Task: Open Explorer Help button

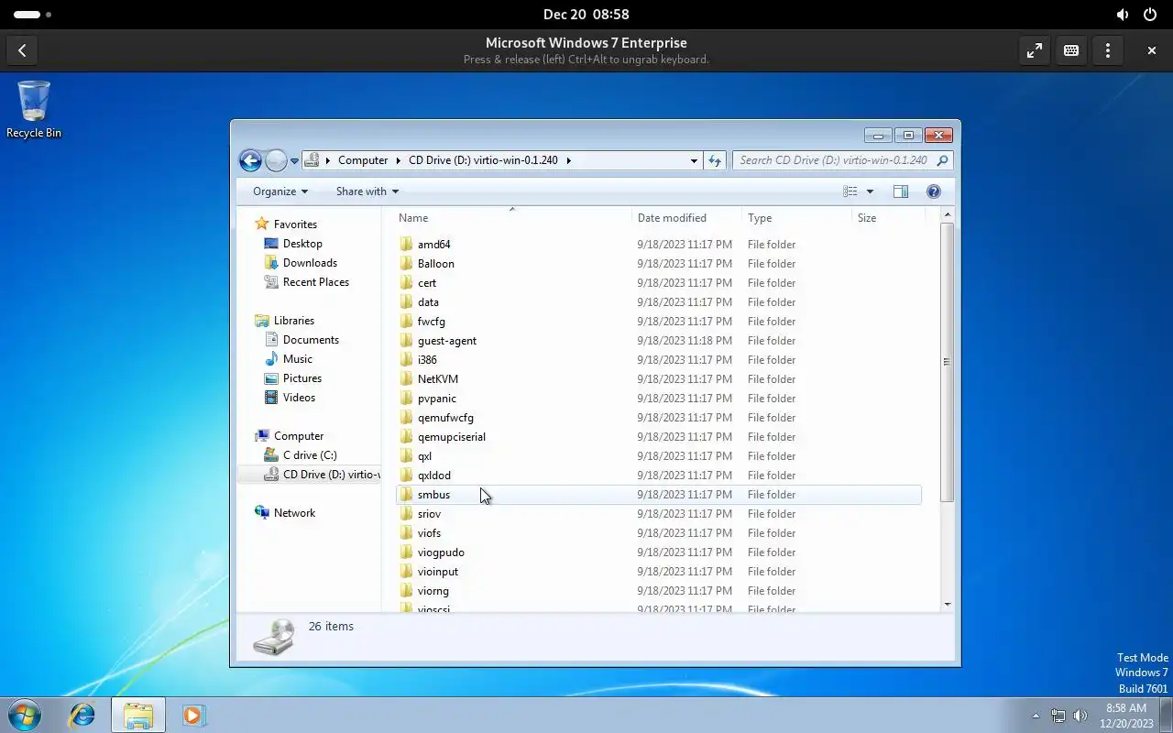Action: (x=934, y=191)
